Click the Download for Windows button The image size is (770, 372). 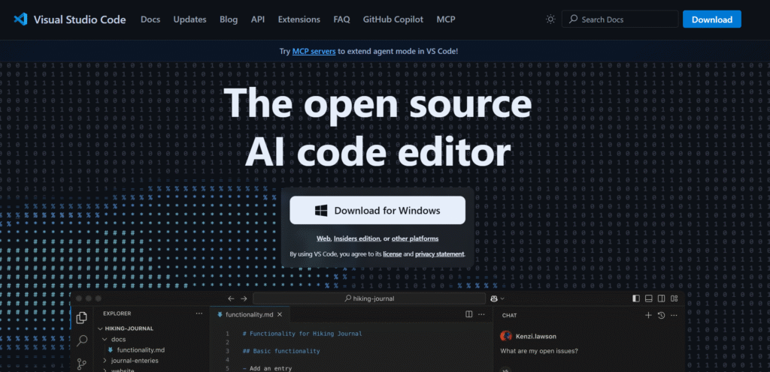click(377, 211)
